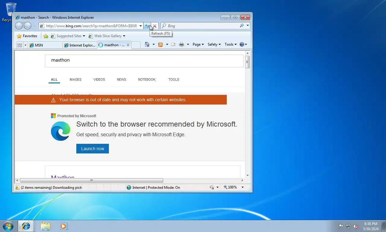Click the muted volume tray icon
The width and height of the screenshot is (386, 232).
coord(356,226)
